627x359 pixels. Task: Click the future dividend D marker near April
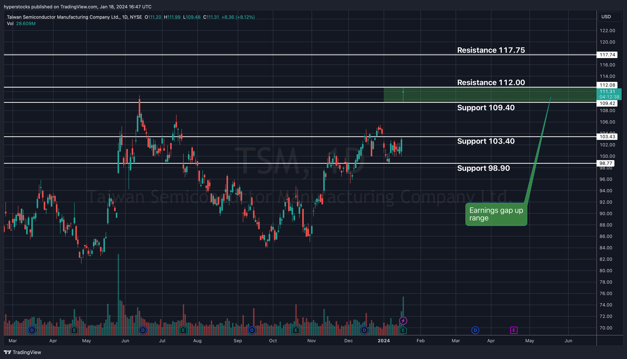click(x=475, y=330)
